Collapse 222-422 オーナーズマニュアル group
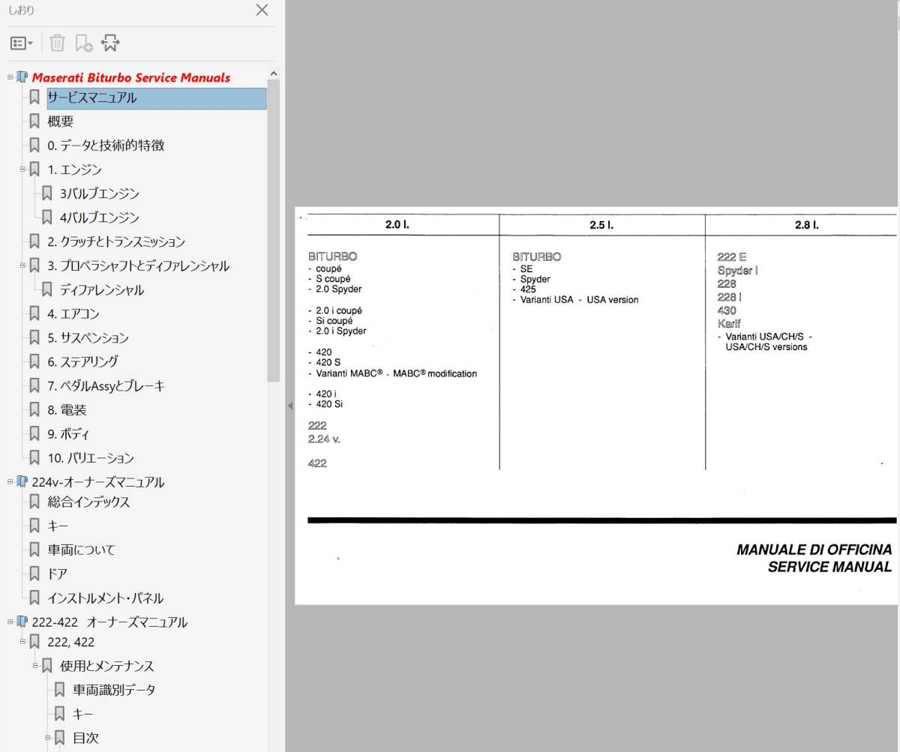Viewport: 900px width, 752px height. click(10, 622)
